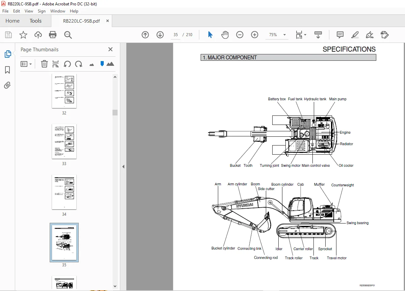Open the Sign menu
The height and width of the screenshot is (291, 405).
point(42,11)
